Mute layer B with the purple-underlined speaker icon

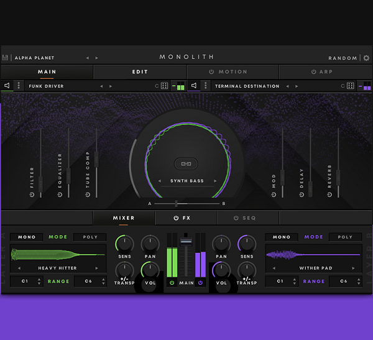click(x=194, y=86)
